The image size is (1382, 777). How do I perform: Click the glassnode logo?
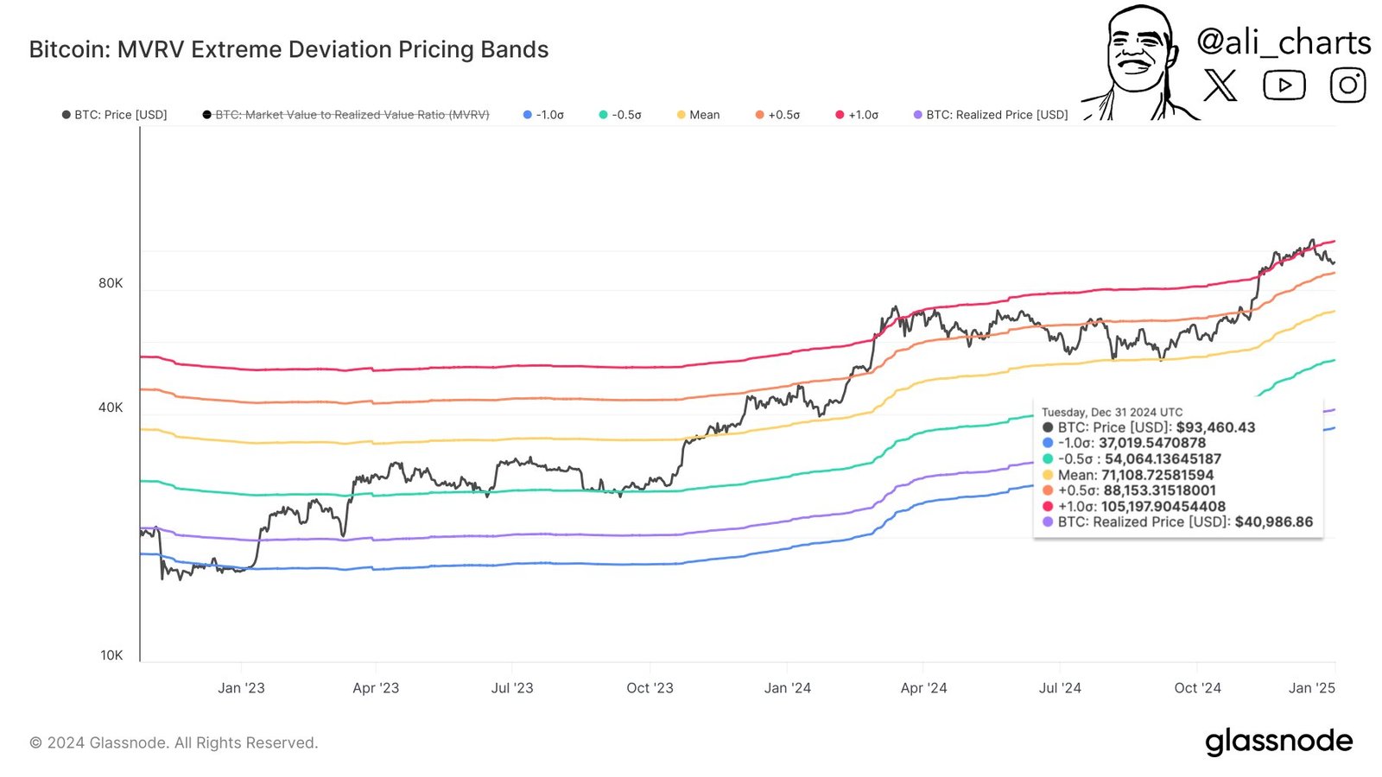1279,741
